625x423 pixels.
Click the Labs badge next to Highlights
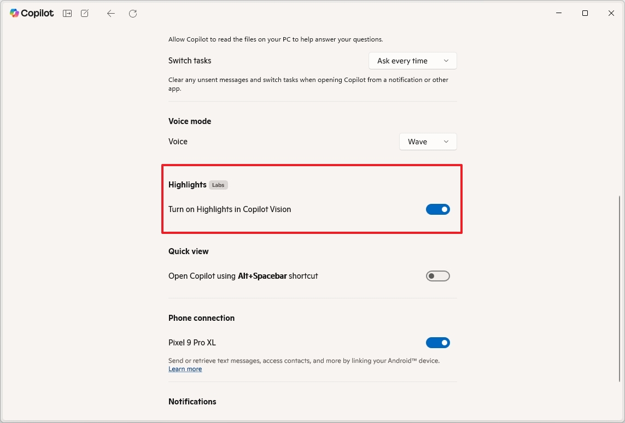pyautogui.click(x=218, y=185)
